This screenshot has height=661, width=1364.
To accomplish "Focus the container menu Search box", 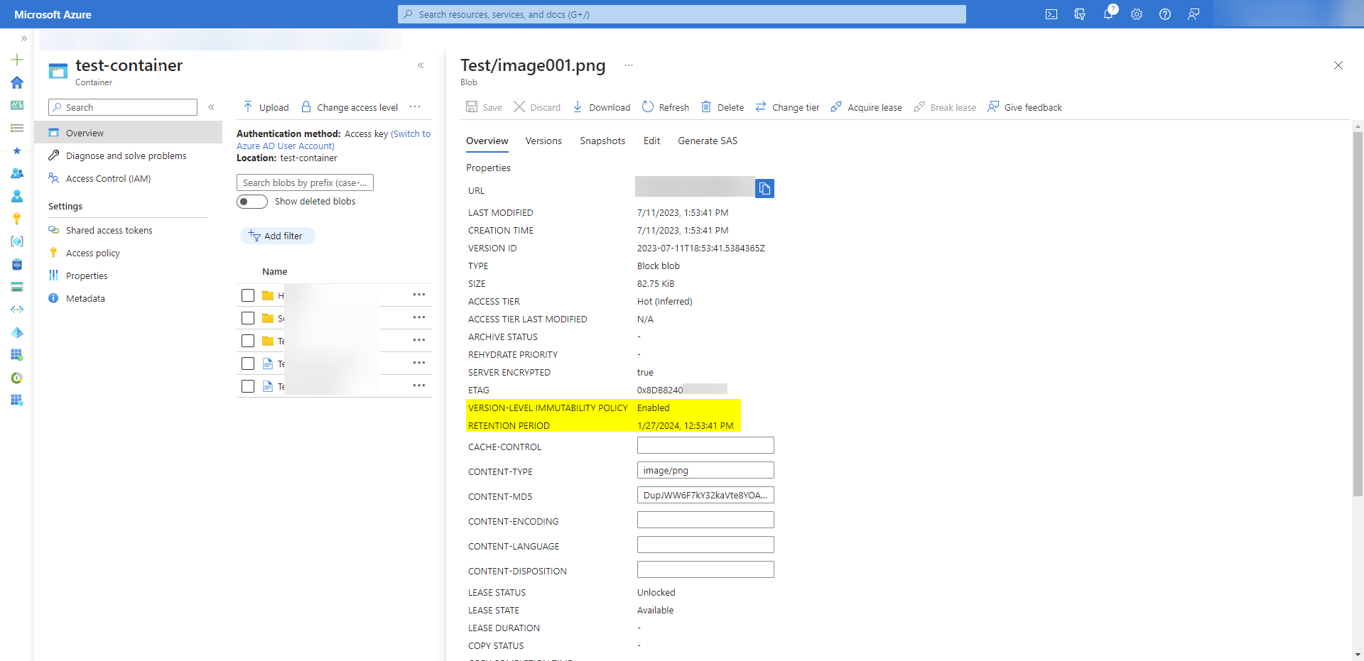I will (123, 107).
